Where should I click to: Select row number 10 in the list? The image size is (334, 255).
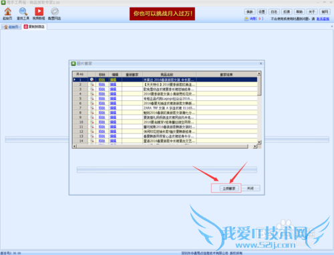pos(165,122)
